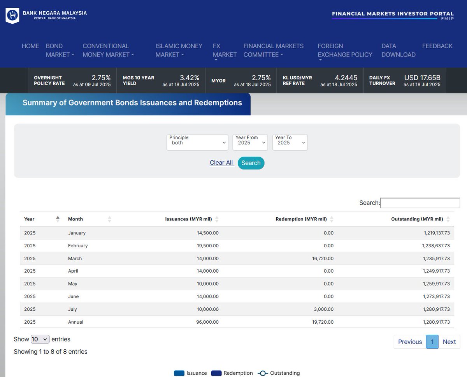This screenshot has height=377, width=467.
Task: Toggle Outstanding legend series
Action: 279,373
